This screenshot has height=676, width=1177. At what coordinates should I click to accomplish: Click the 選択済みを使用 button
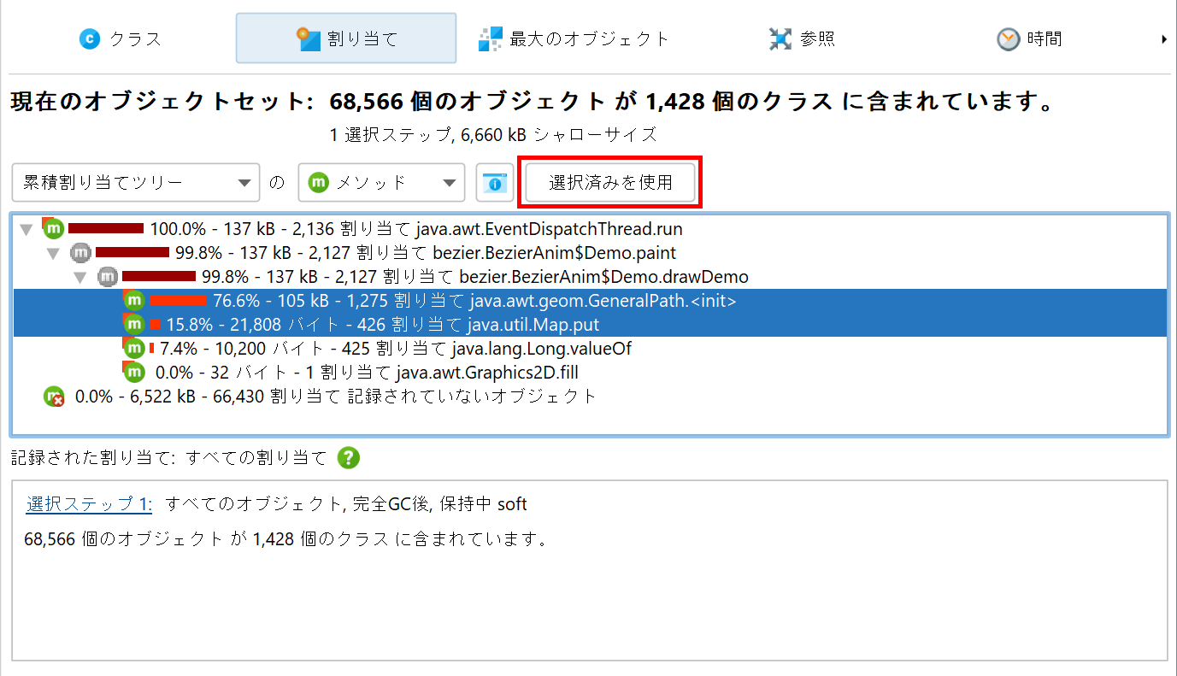coord(610,182)
